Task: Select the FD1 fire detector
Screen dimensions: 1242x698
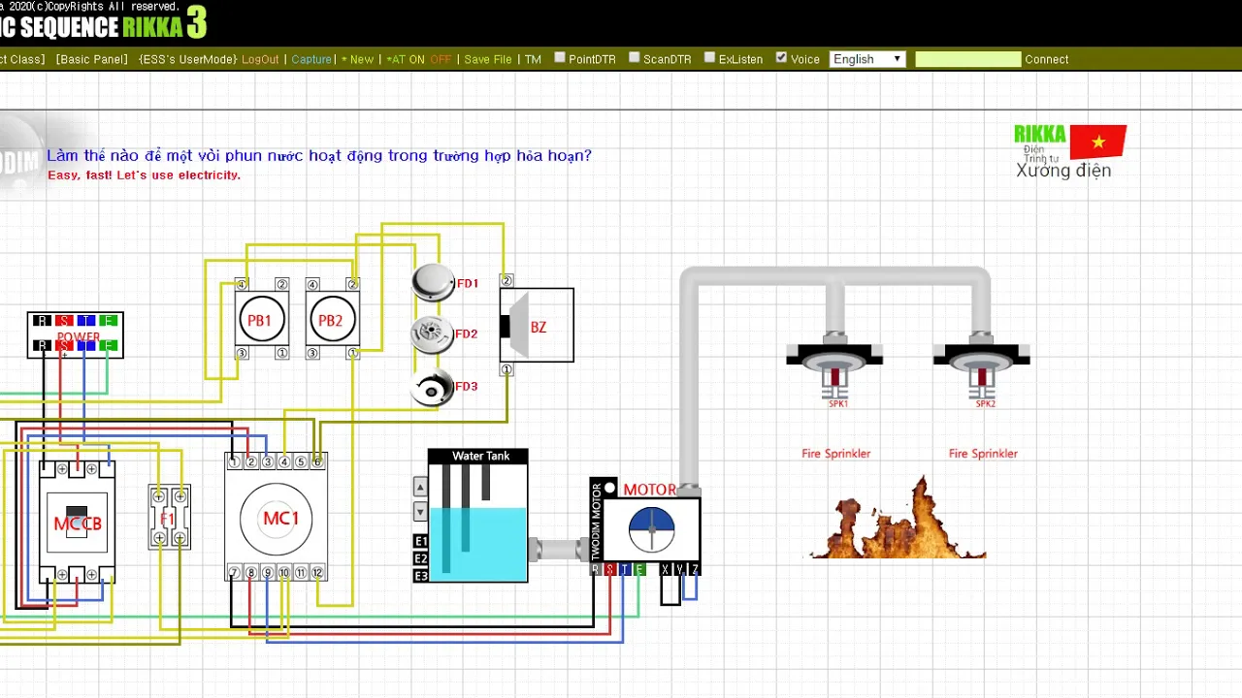Action: (433, 282)
